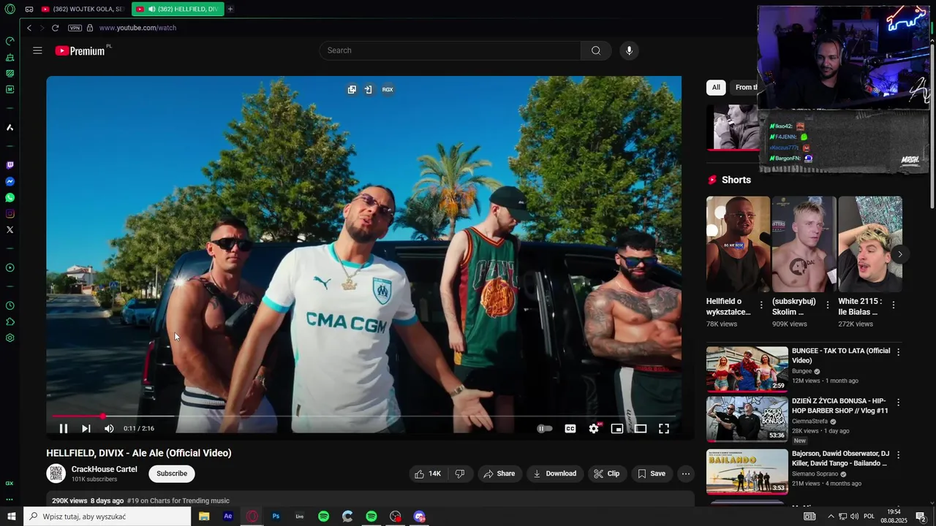The image size is (936, 526).
Task: Open the YouTube guide hamburger menu
Action: 37,50
